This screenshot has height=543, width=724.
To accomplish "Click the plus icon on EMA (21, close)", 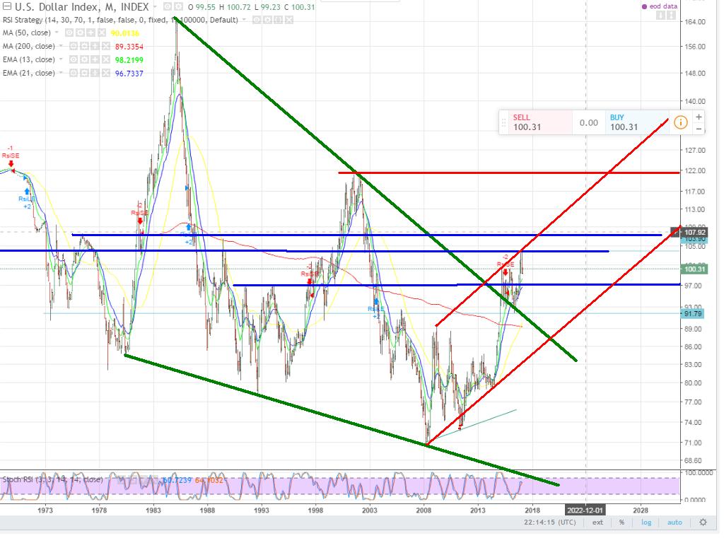I will point(95,73).
